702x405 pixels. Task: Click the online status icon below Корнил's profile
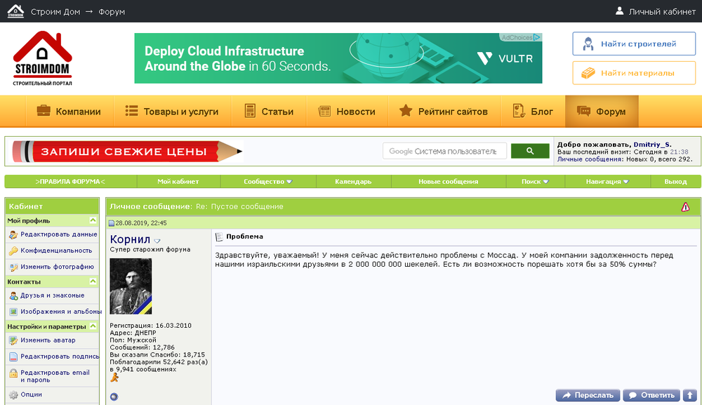coord(114,397)
